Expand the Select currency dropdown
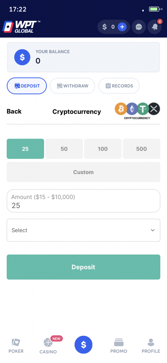Screen dimensions: 167x363 (83, 230)
